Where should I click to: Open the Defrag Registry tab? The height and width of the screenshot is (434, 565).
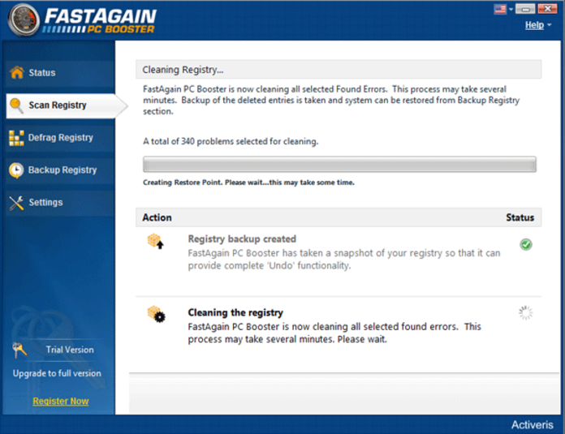(60, 138)
